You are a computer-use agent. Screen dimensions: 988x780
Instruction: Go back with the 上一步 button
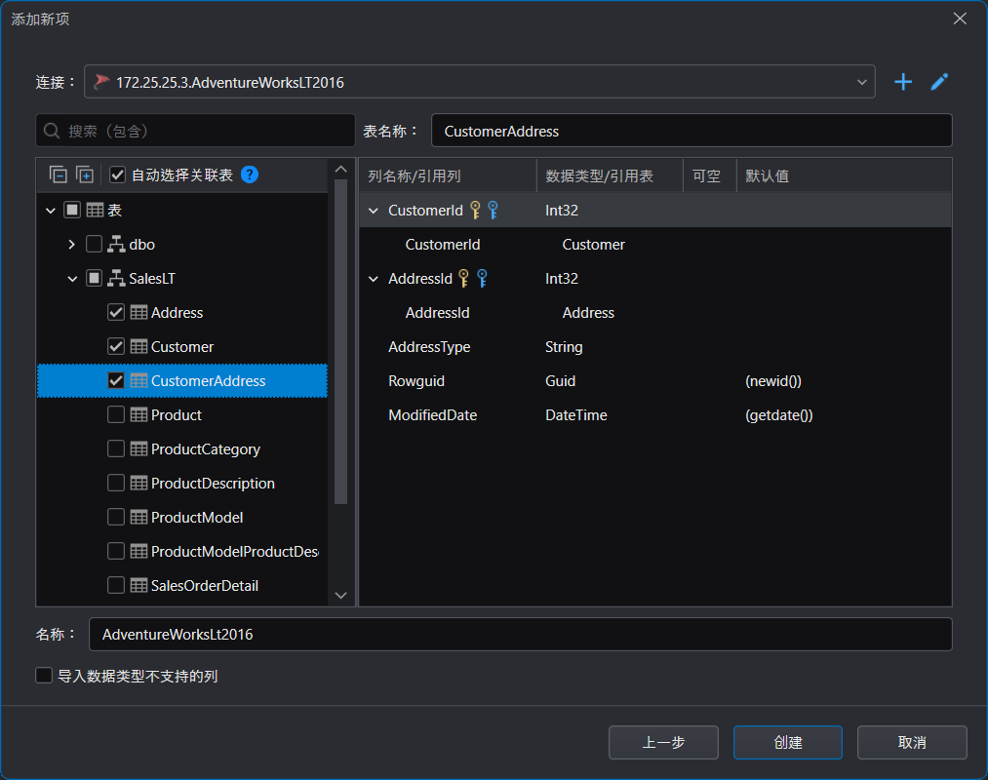663,742
